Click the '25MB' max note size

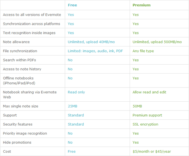73,106
